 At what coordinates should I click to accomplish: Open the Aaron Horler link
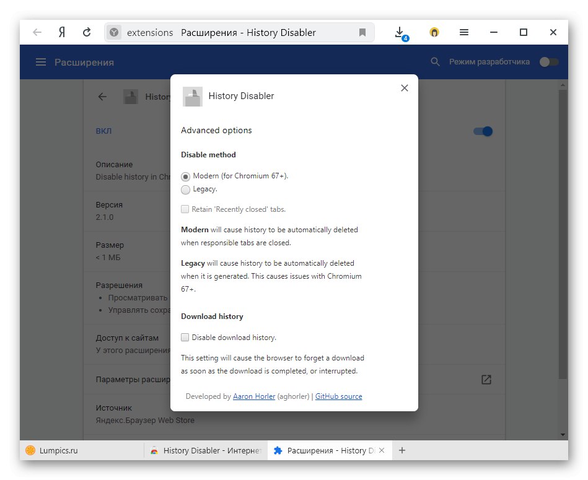[254, 396]
